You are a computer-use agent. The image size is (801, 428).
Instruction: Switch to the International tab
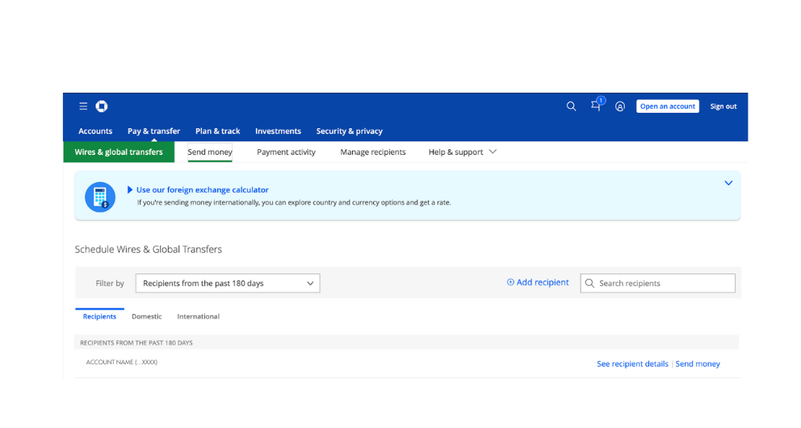click(x=198, y=317)
